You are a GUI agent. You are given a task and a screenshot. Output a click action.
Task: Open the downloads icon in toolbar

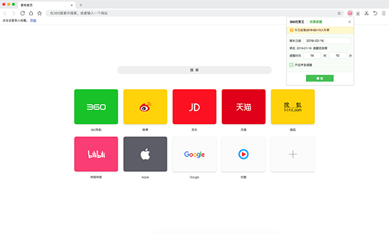[x=358, y=14]
